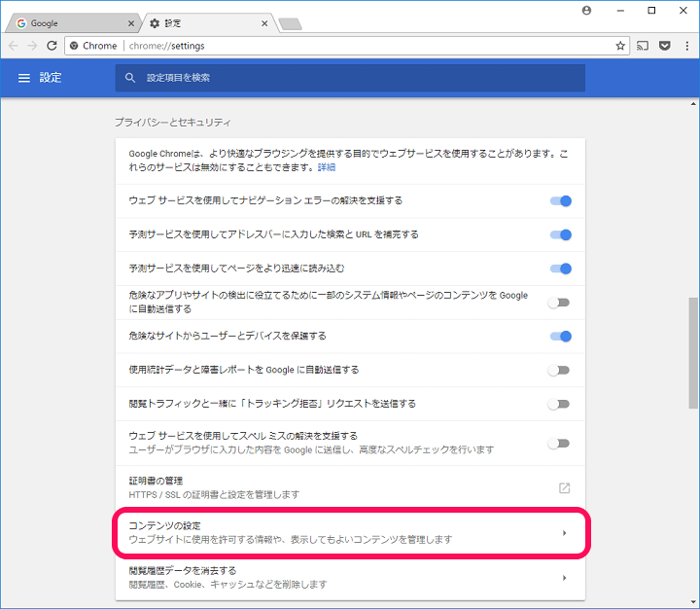The width and height of the screenshot is (700, 609).
Task: Open the hamburger menu next to 設定
Action: tap(24, 78)
